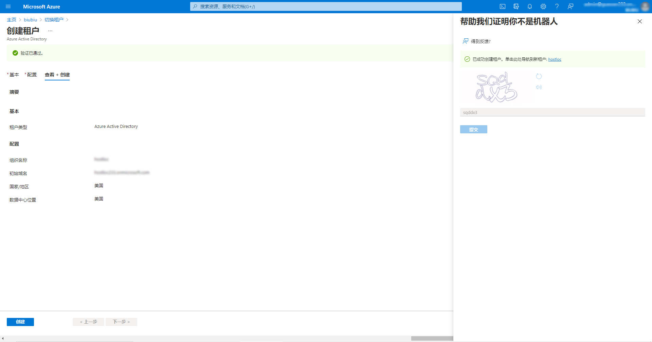This screenshot has height=342, width=652.
Task: Click the 上一步 button
Action: coord(88,322)
